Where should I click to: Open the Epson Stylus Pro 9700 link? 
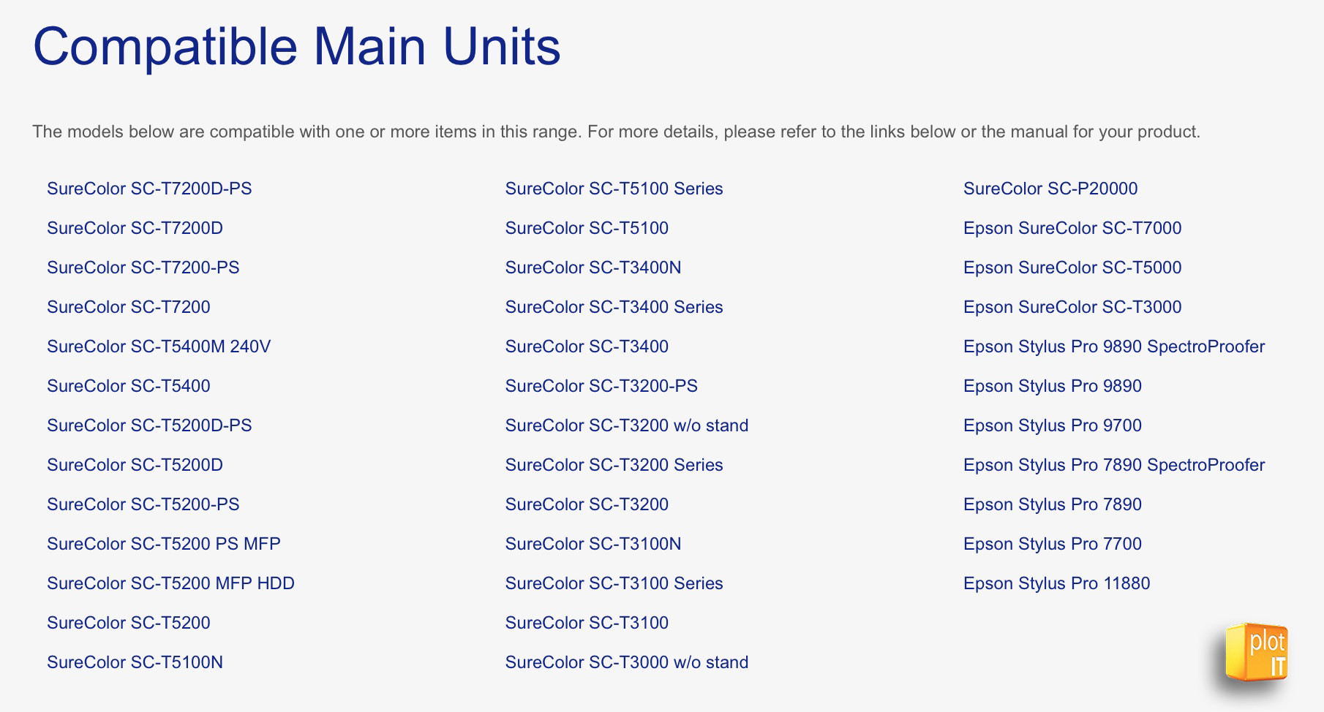tap(1053, 425)
